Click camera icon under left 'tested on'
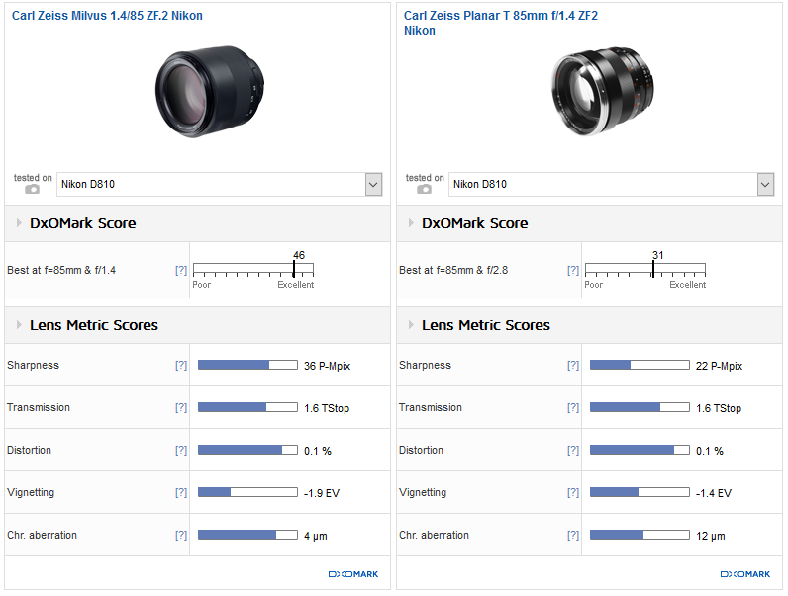Screen dimensions: 788x596 tap(33, 189)
